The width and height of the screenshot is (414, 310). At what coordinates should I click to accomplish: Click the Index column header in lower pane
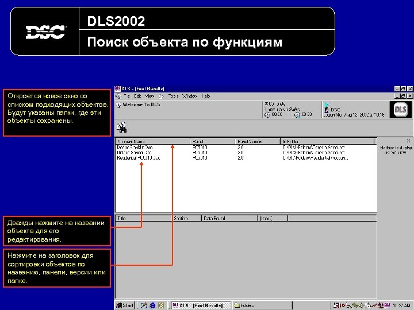click(273, 218)
